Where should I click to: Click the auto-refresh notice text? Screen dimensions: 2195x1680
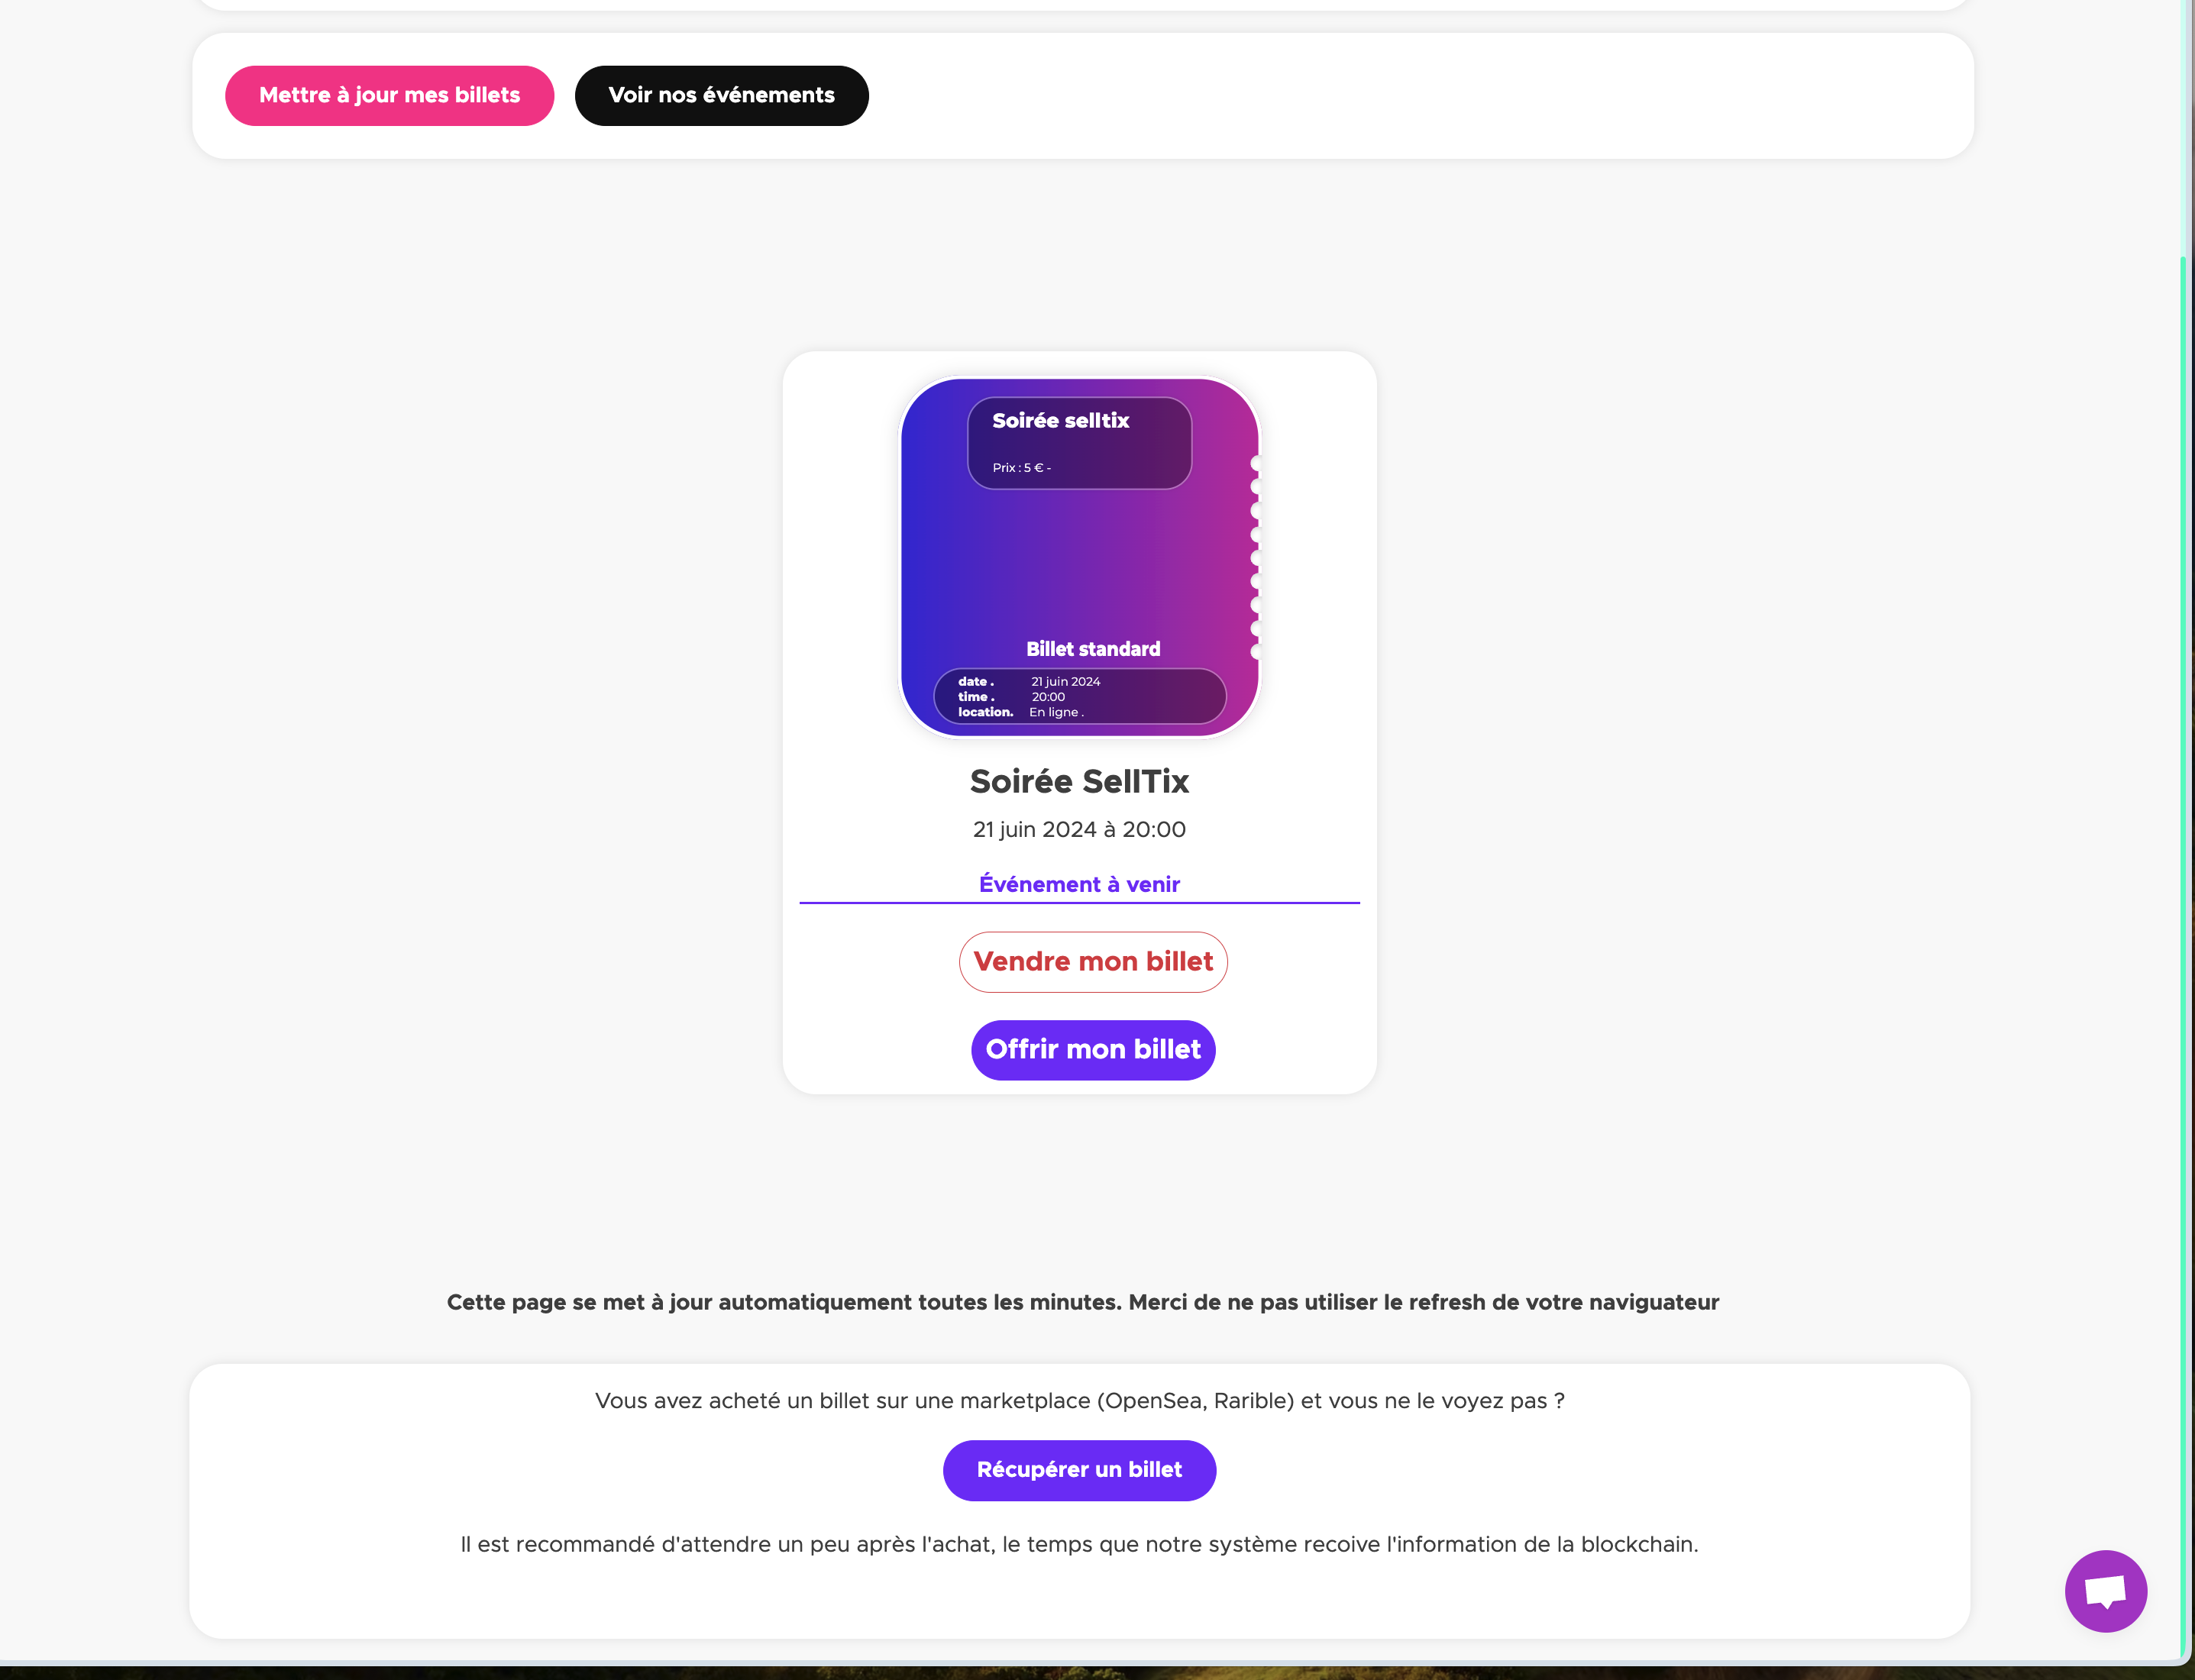pyautogui.click(x=1082, y=1303)
